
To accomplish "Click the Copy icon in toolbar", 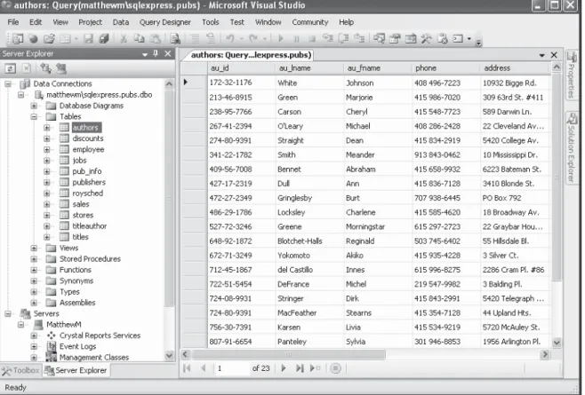I will coord(140,38).
